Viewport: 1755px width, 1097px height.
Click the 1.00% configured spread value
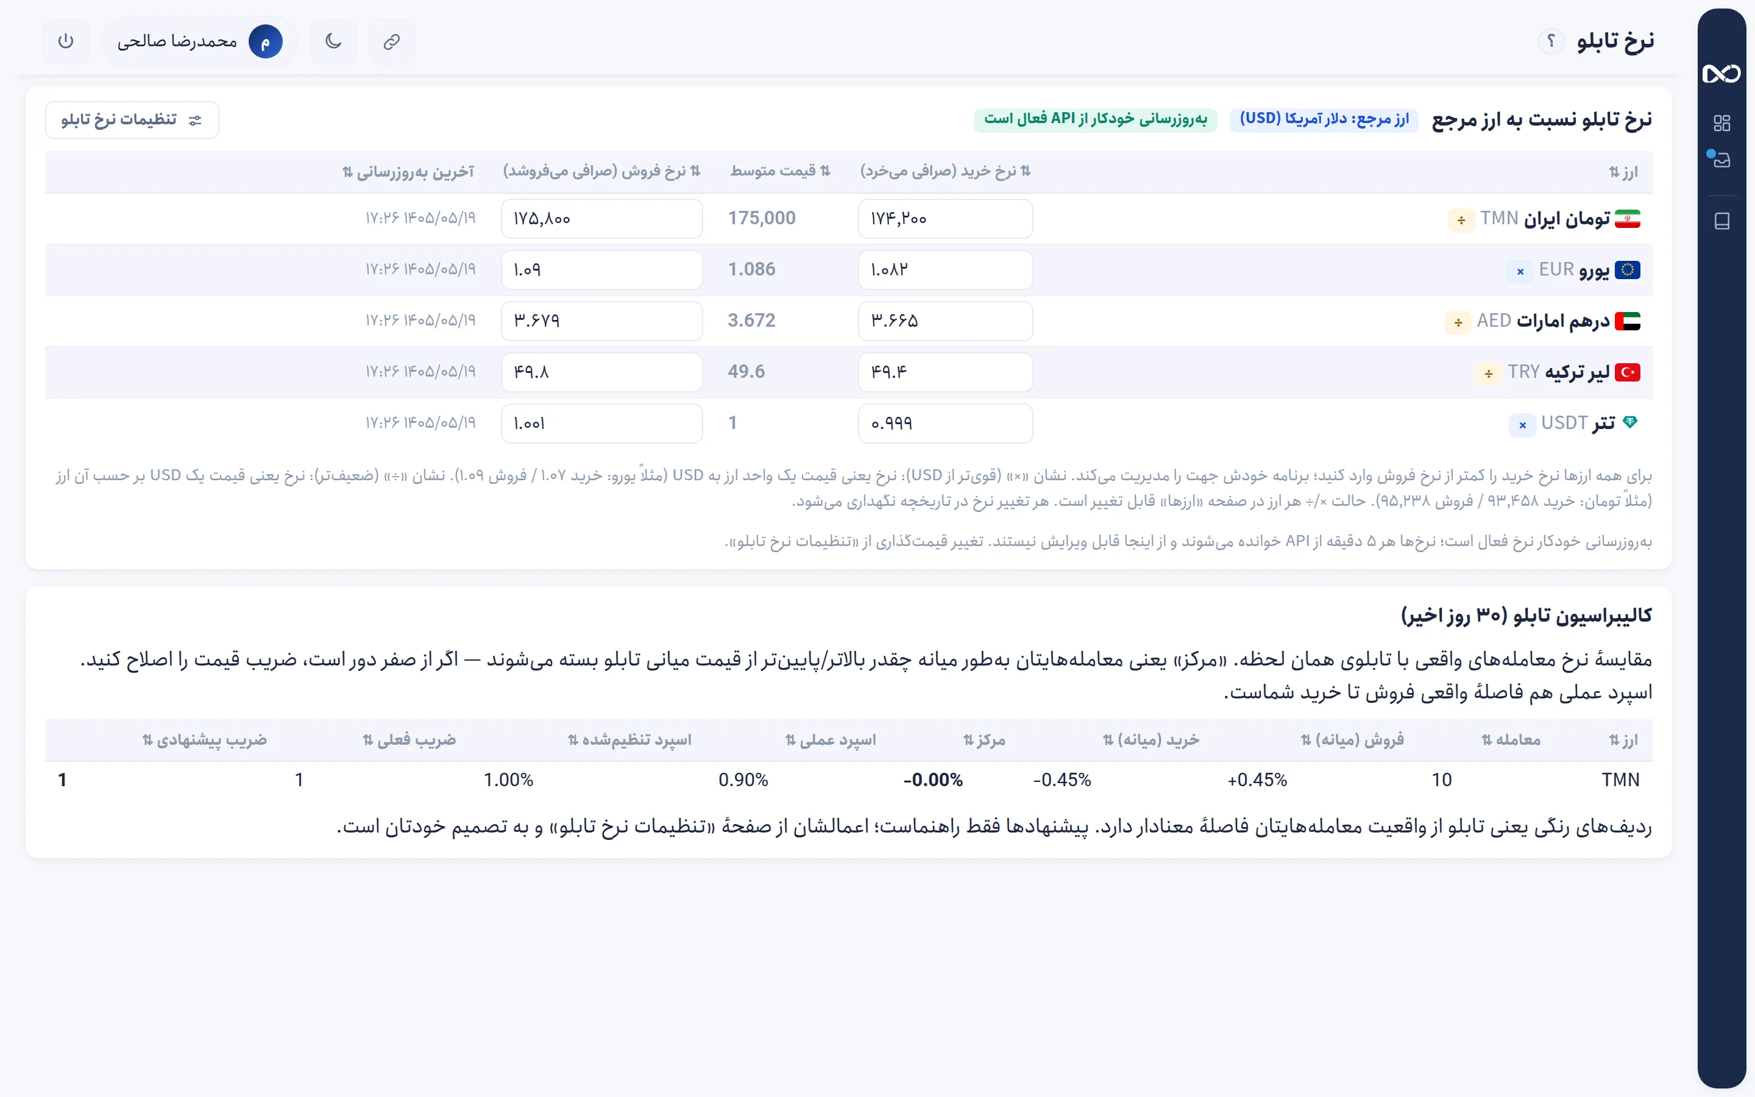(x=508, y=781)
